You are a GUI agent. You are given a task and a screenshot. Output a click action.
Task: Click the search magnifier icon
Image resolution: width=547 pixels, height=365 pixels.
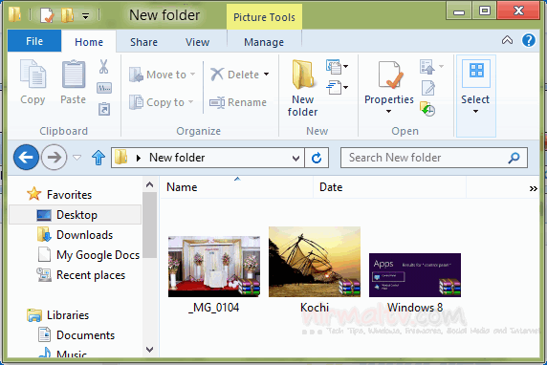coord(514,158)
